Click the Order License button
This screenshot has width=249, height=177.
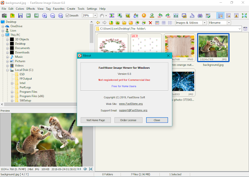click(x=128, y=120)
